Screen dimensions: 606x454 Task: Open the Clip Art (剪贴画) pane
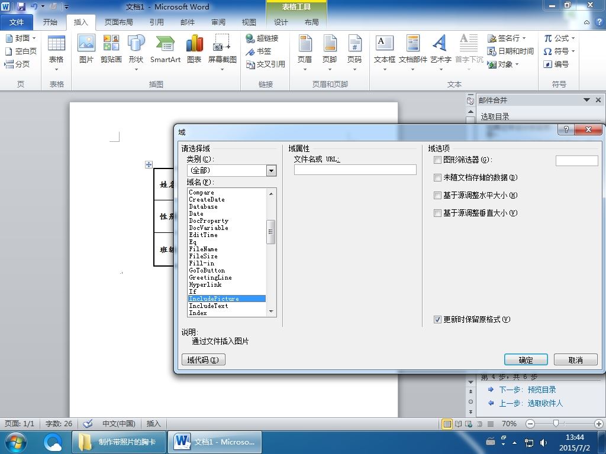[111, 49]
